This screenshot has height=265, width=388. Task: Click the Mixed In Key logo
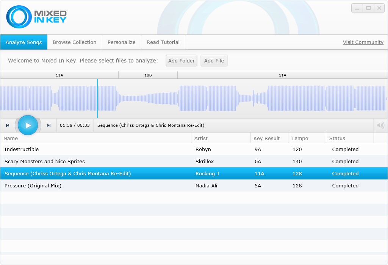pyautogui.click(x=36, y=17)
